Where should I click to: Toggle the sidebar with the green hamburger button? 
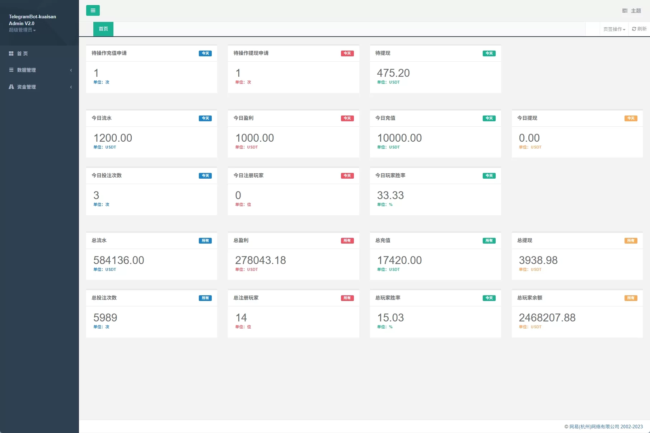tap(93, 10)
